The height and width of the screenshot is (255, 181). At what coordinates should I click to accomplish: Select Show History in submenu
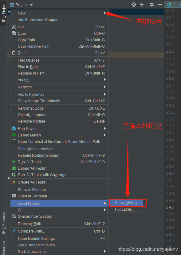click(x=126, y=203)
